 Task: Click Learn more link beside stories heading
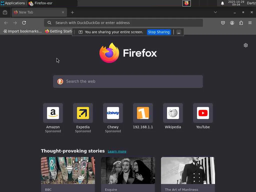click(x=117, y=151)
